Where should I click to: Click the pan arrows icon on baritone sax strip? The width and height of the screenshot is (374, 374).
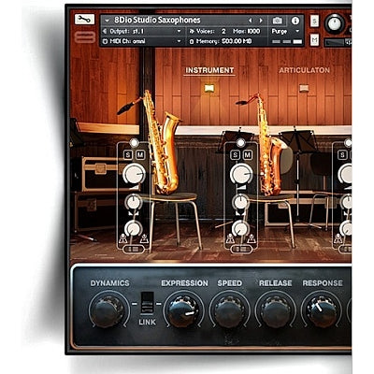[x=134, y=213]
